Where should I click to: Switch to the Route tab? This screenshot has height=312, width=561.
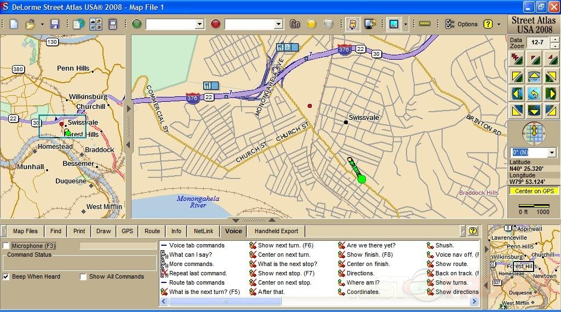152,231
